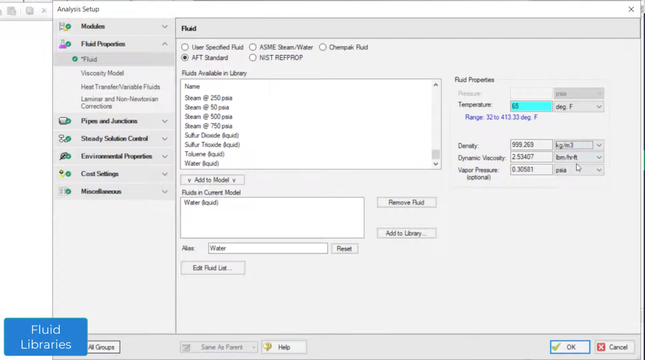Select the User Specified Fluid option
This screenshot has width=645, height=360.
[x=185, y=47]
